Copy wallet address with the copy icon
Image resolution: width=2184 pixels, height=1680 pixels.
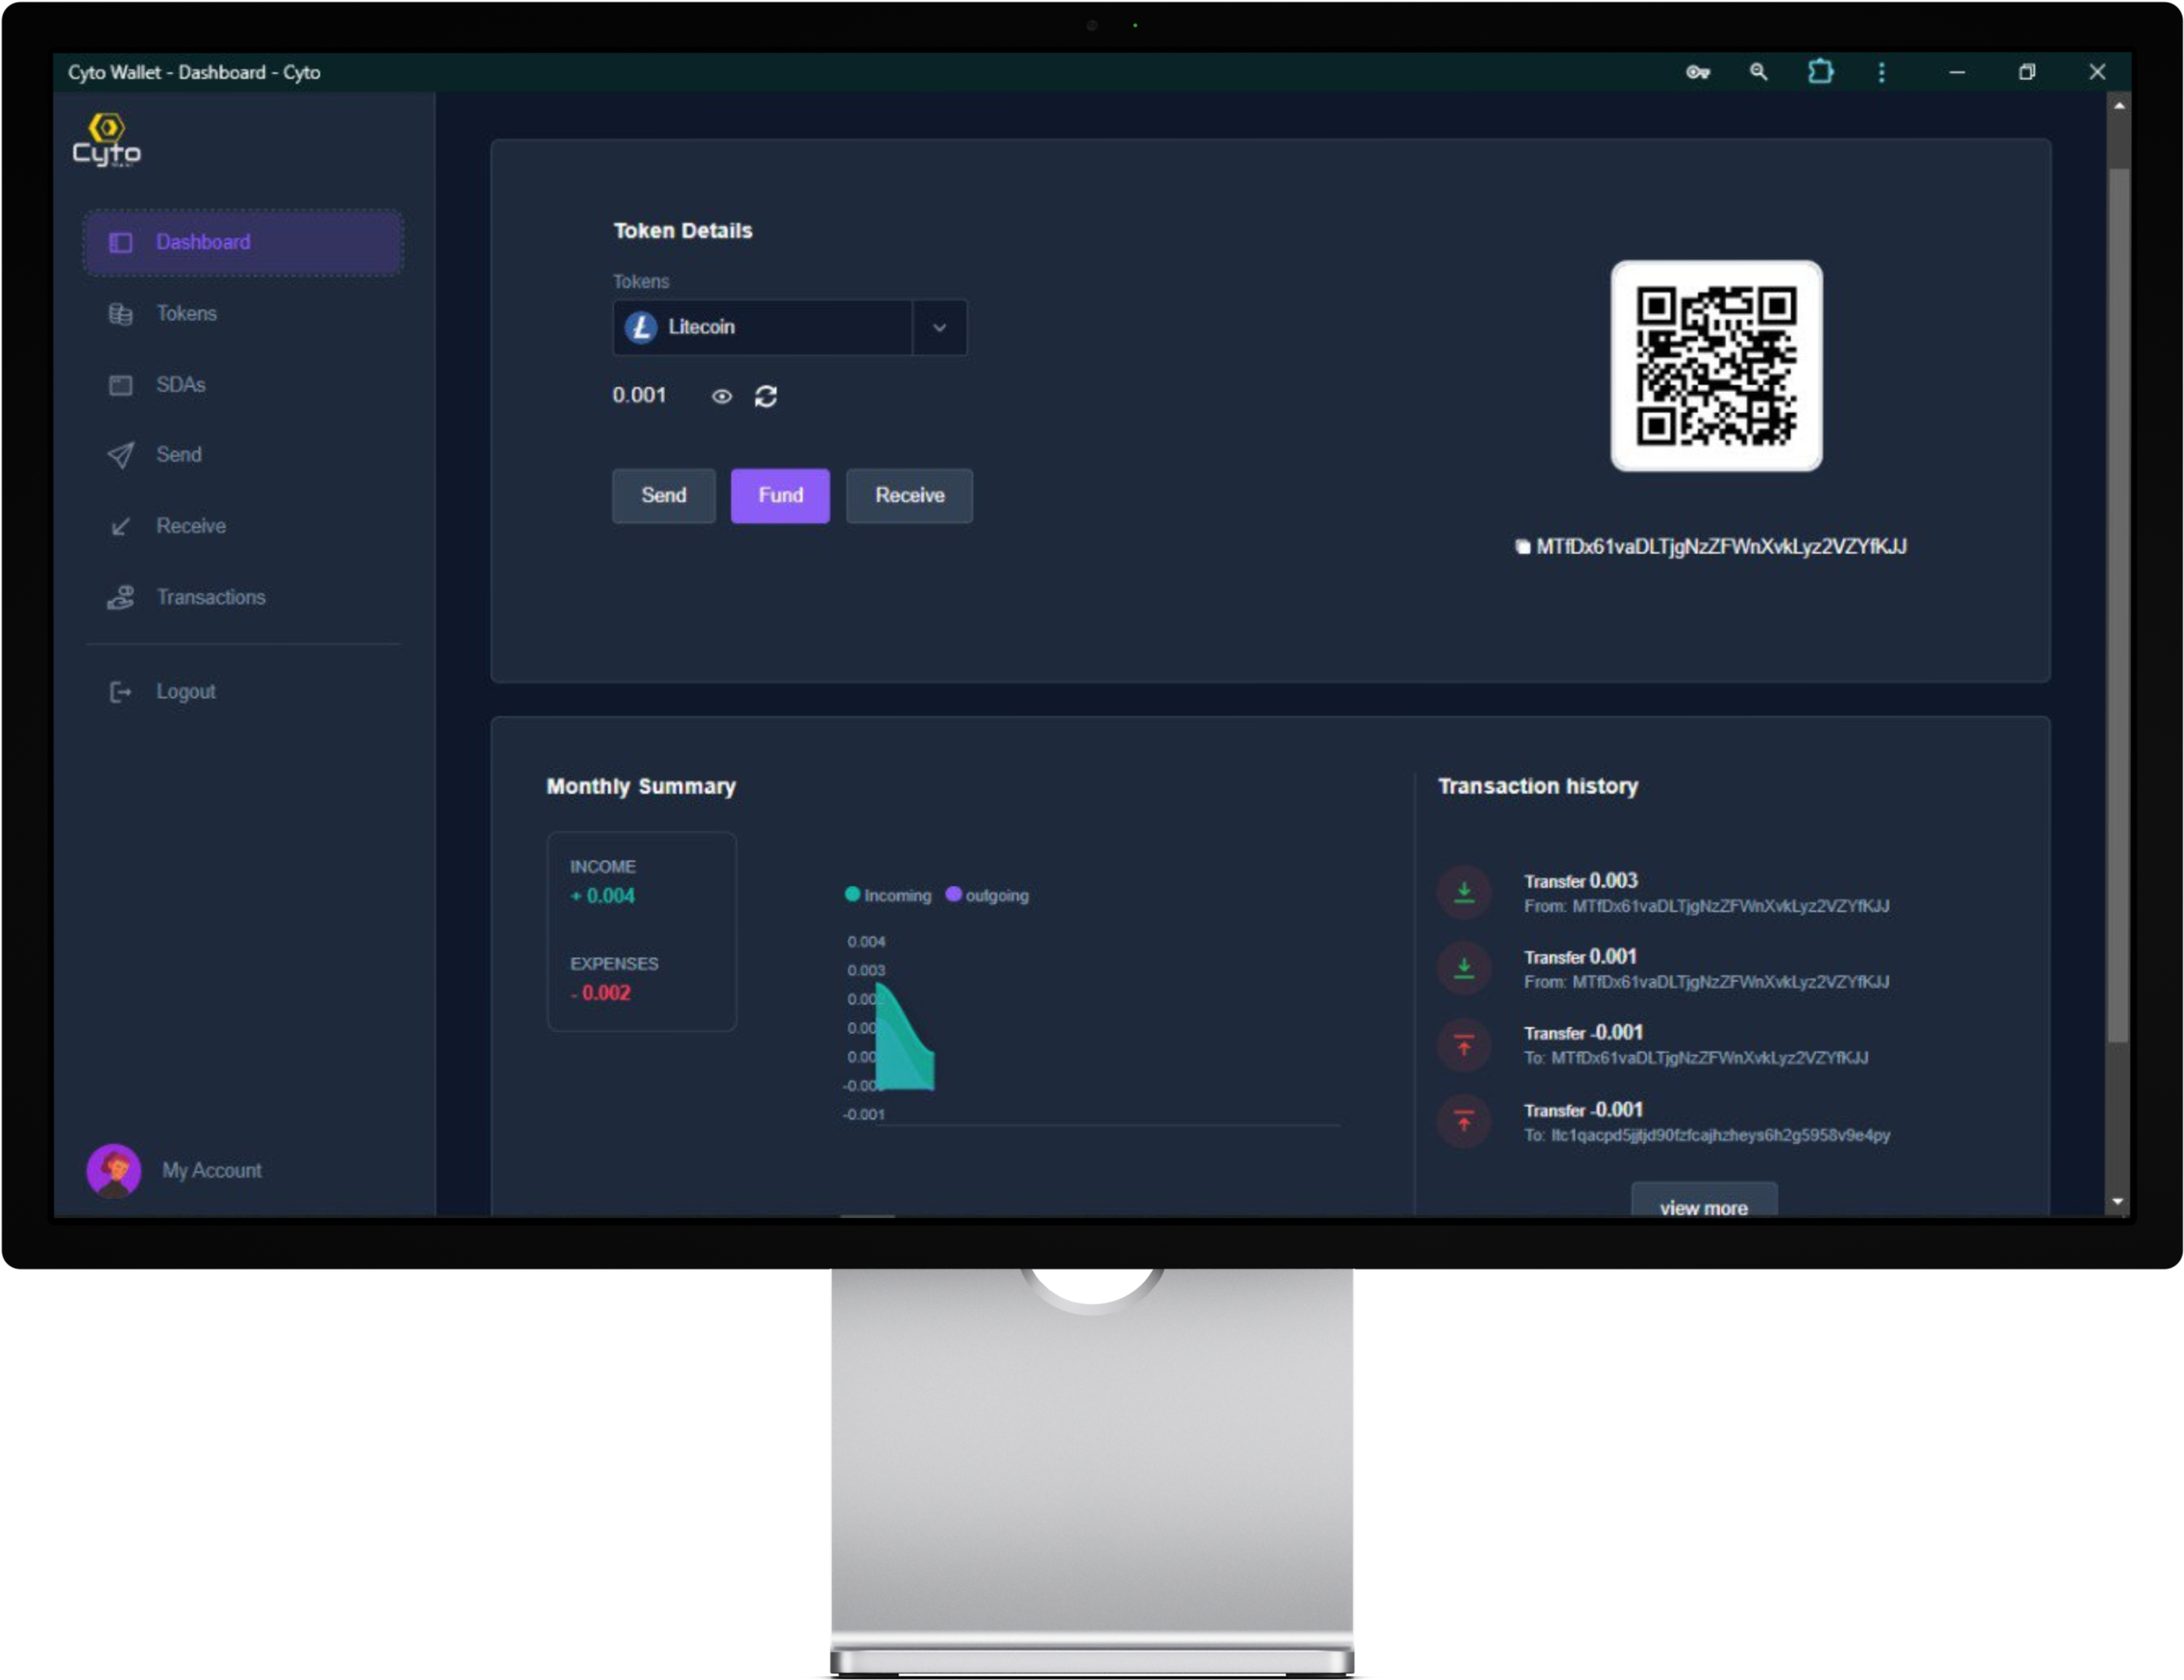tap(1522, 546)
